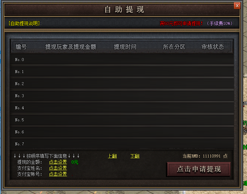Viewport: 247px width, 194px height.
Task: Select the No.5 record row
Action: tap(122, 120)
